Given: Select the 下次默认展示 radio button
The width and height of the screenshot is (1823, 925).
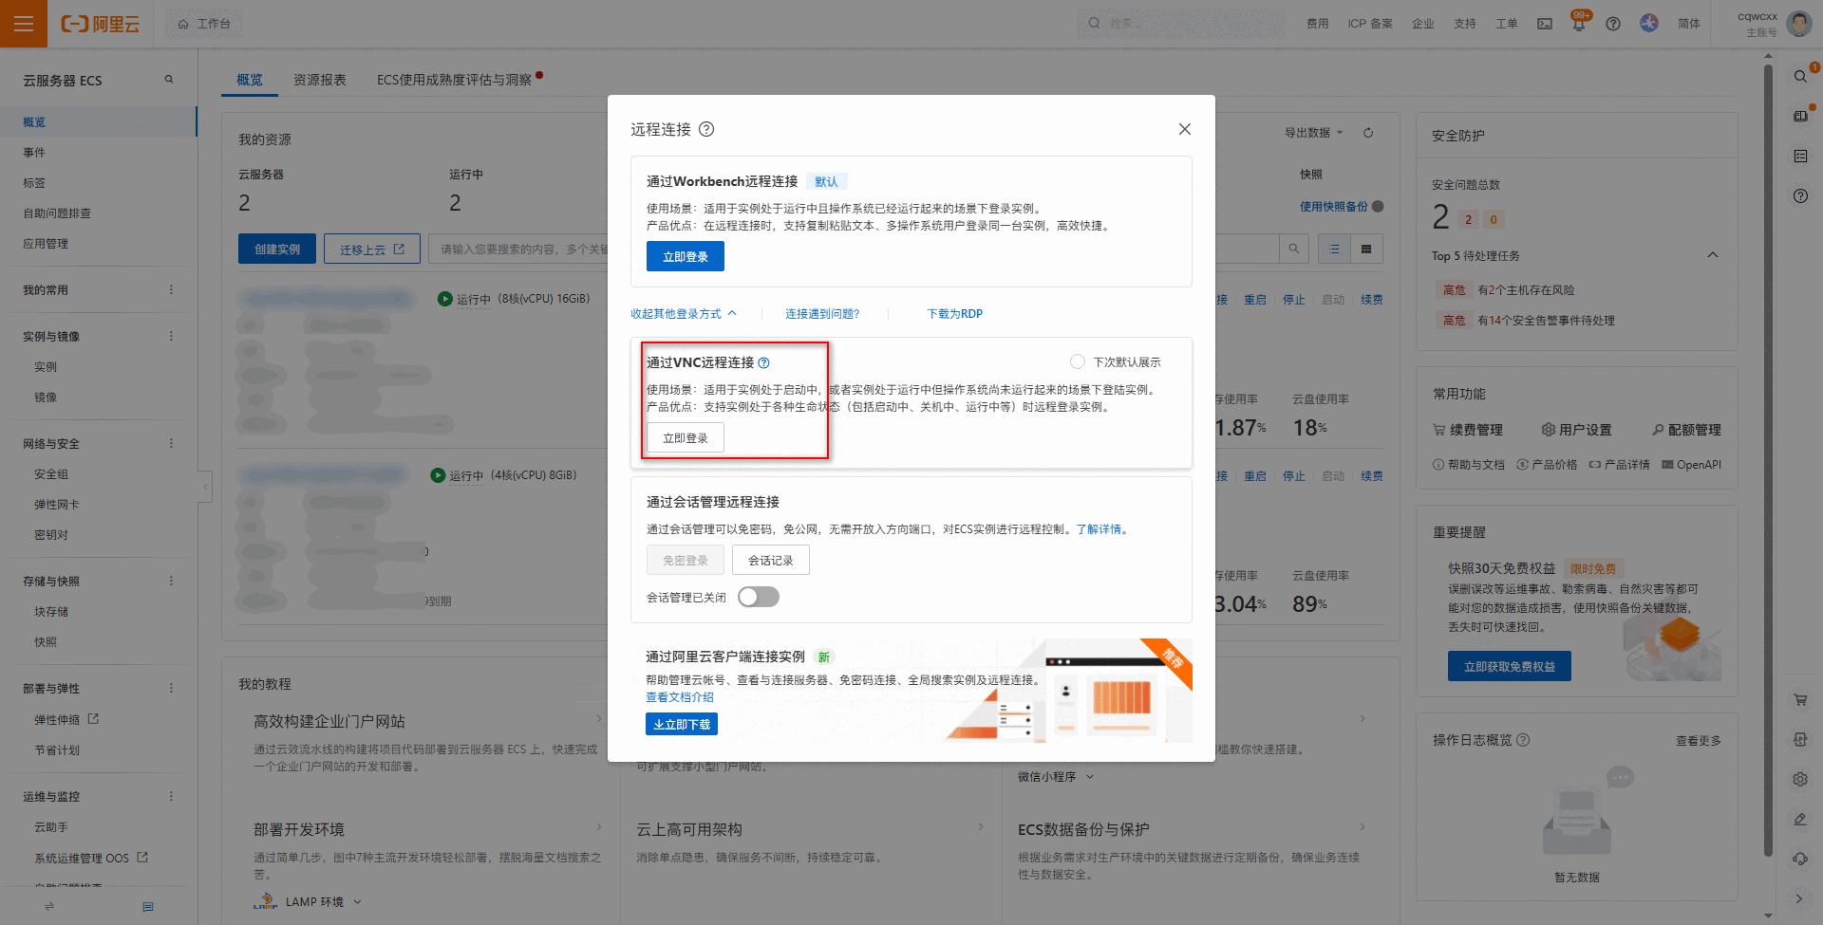Looking at the screenshot, I should tap(1077, 361).
